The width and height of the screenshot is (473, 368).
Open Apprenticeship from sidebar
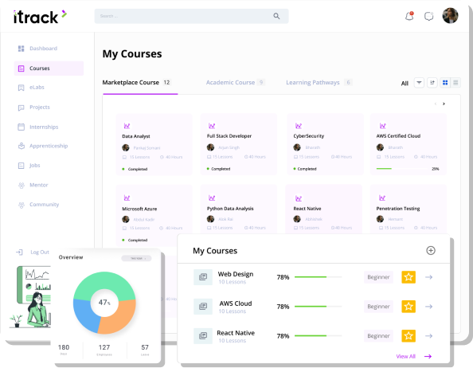(x=49, y=146)
